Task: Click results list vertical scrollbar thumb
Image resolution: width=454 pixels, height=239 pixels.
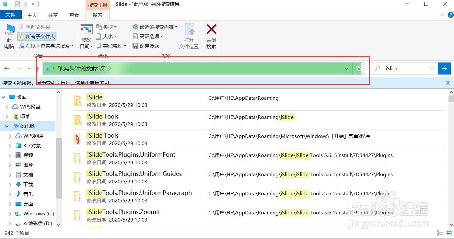Action: tap(451, 99)
